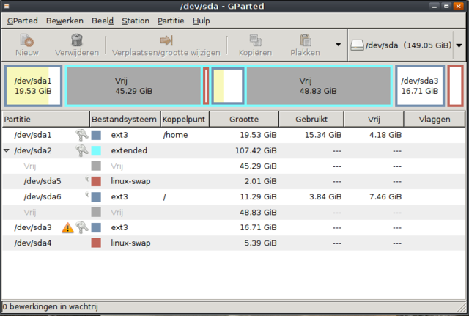The height and width of the screenshot is (316, 469).
Task: Click the Verplaatsen/grootte wijzigen resize icon
Action: pyautogui.click(x=166, y=40)
